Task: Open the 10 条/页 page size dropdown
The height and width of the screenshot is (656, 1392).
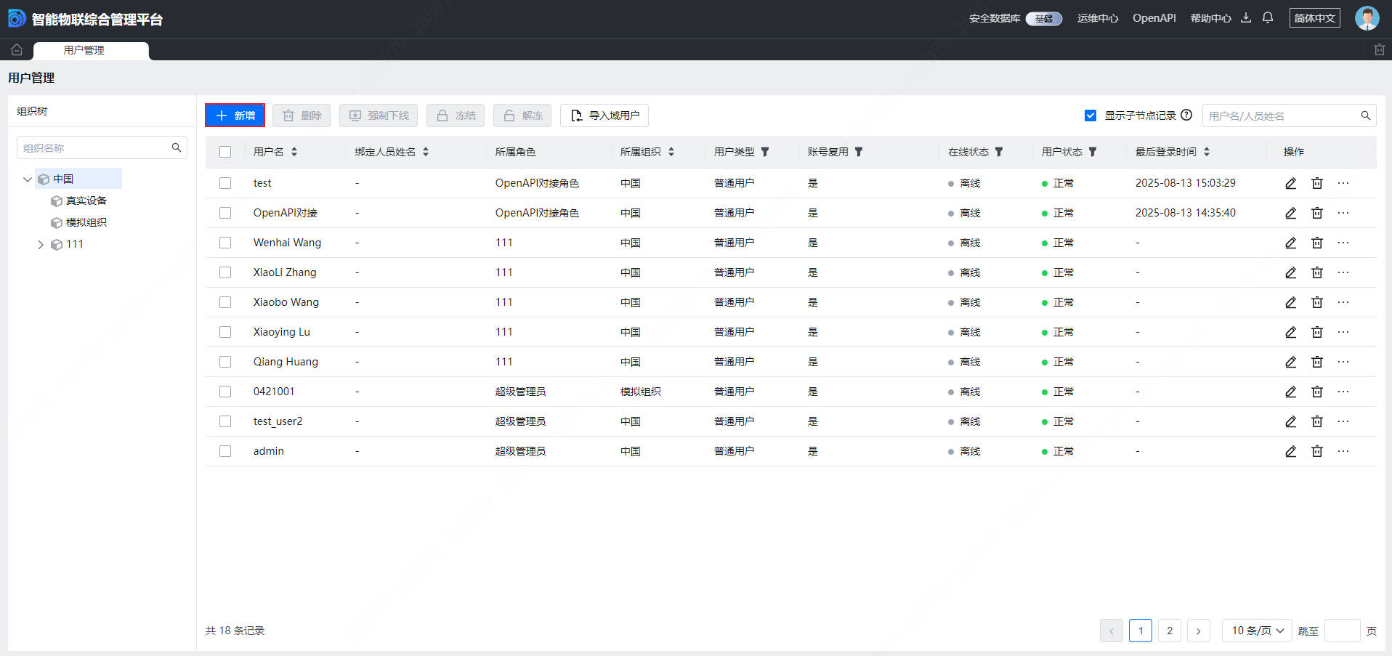Action: (1257, 631)
